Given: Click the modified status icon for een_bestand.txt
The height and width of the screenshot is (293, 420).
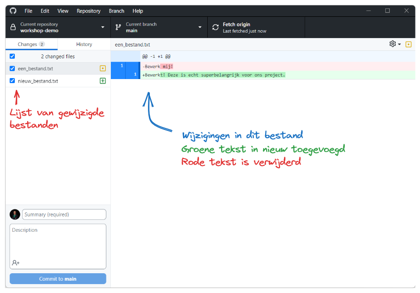Looking at the screenshot, I should 103,69.
